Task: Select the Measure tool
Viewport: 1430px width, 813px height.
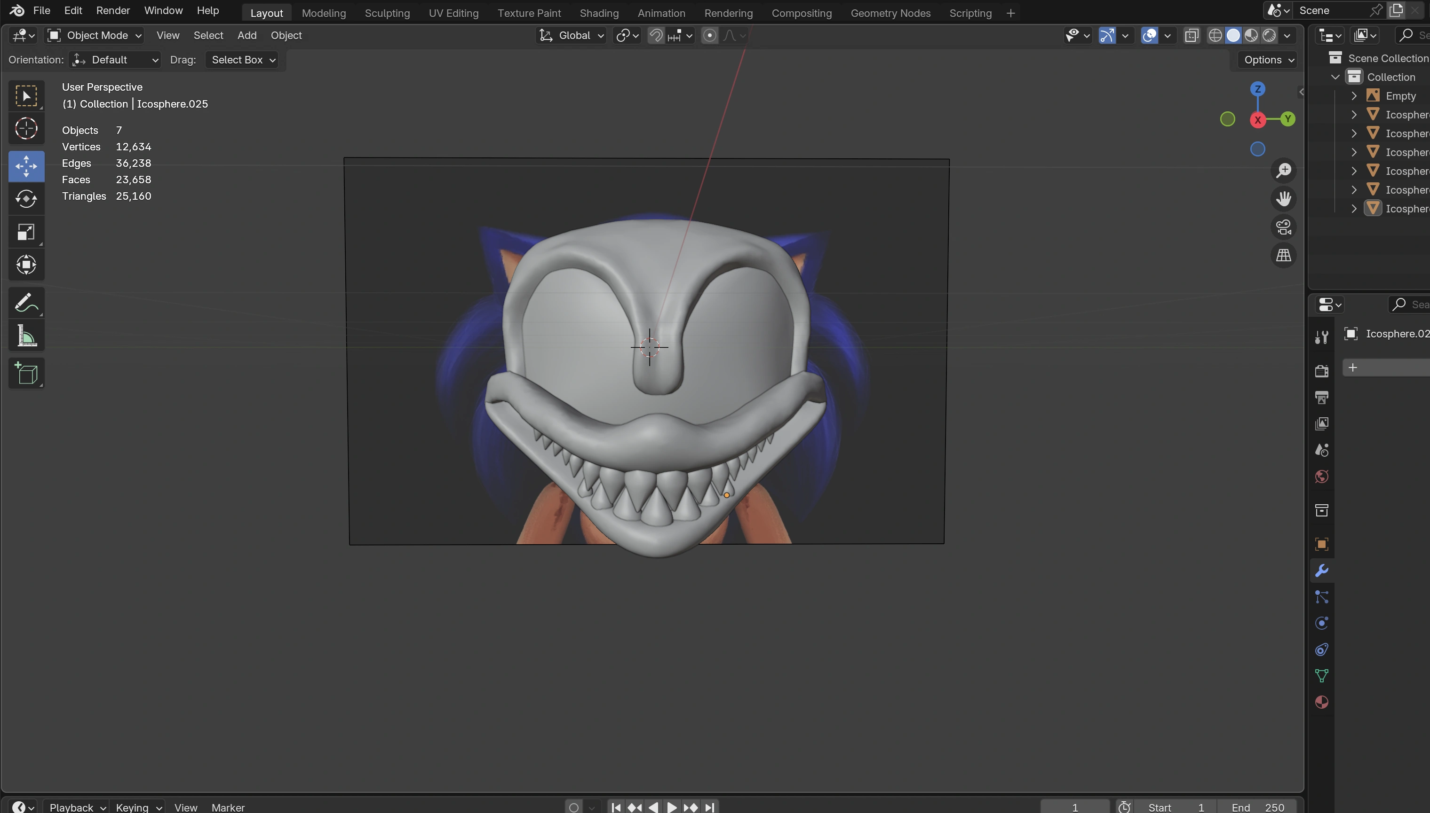Action: click(26, 336)
